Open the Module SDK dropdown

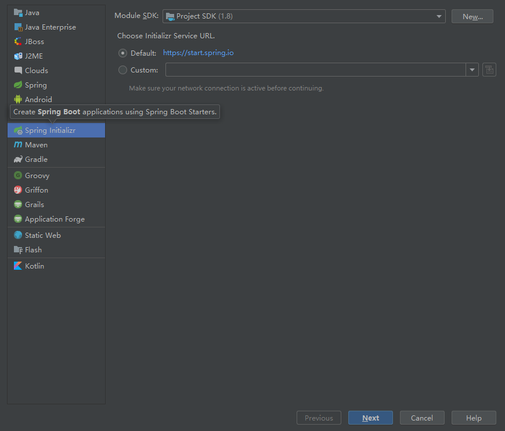pyautogui.click(x=304, y=16)
